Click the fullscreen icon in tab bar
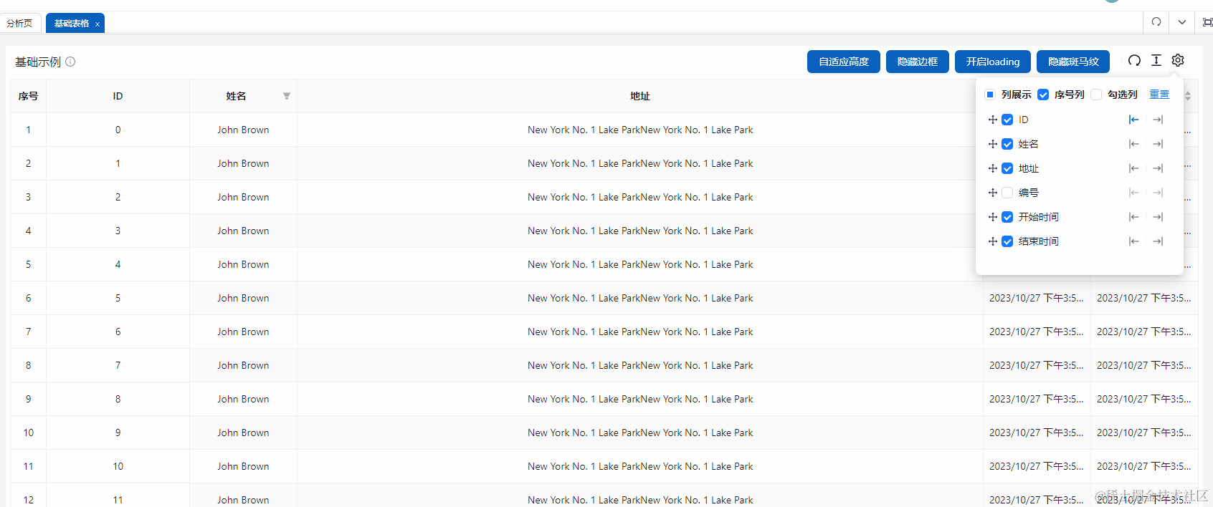Viewport: 1213px width, 507px height. (x=1207, y=22)
